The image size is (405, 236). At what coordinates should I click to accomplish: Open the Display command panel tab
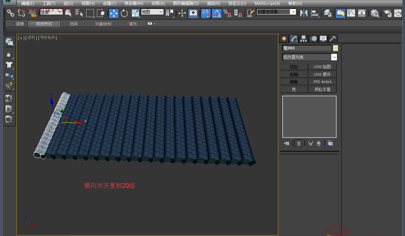click(x=323, y=38)
